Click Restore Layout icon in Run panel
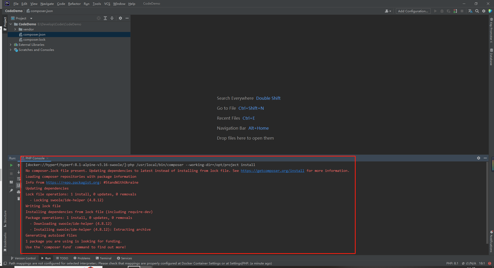This screenshot has height=268, width=494. point(11,182)
